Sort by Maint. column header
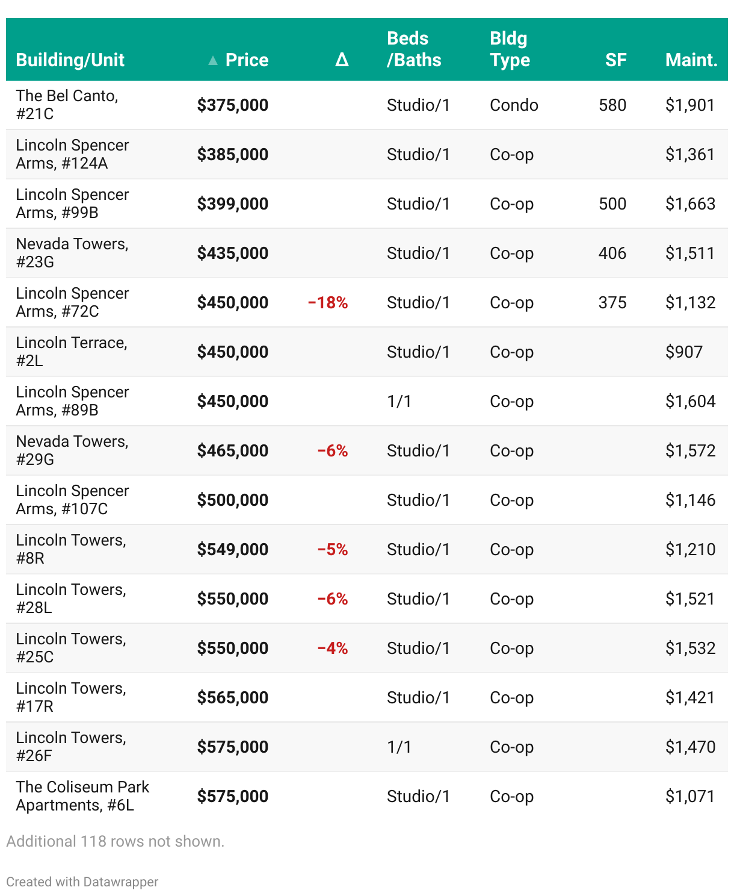The image size is (734, 896). (x=691, y=60)
